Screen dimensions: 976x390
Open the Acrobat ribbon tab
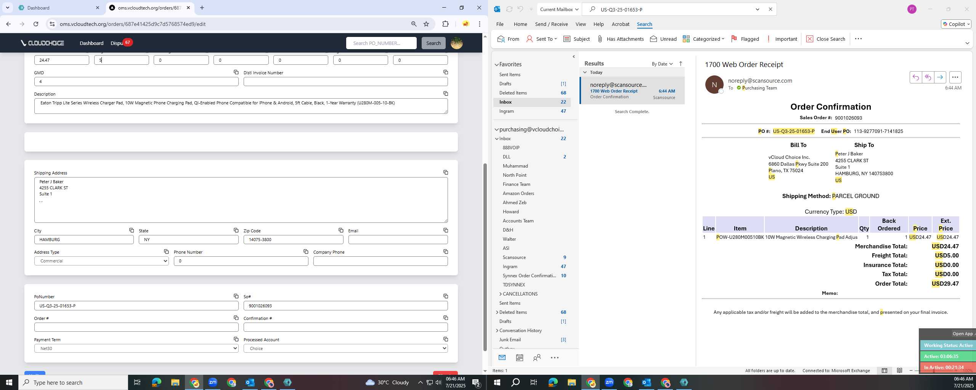coord(620,24)
